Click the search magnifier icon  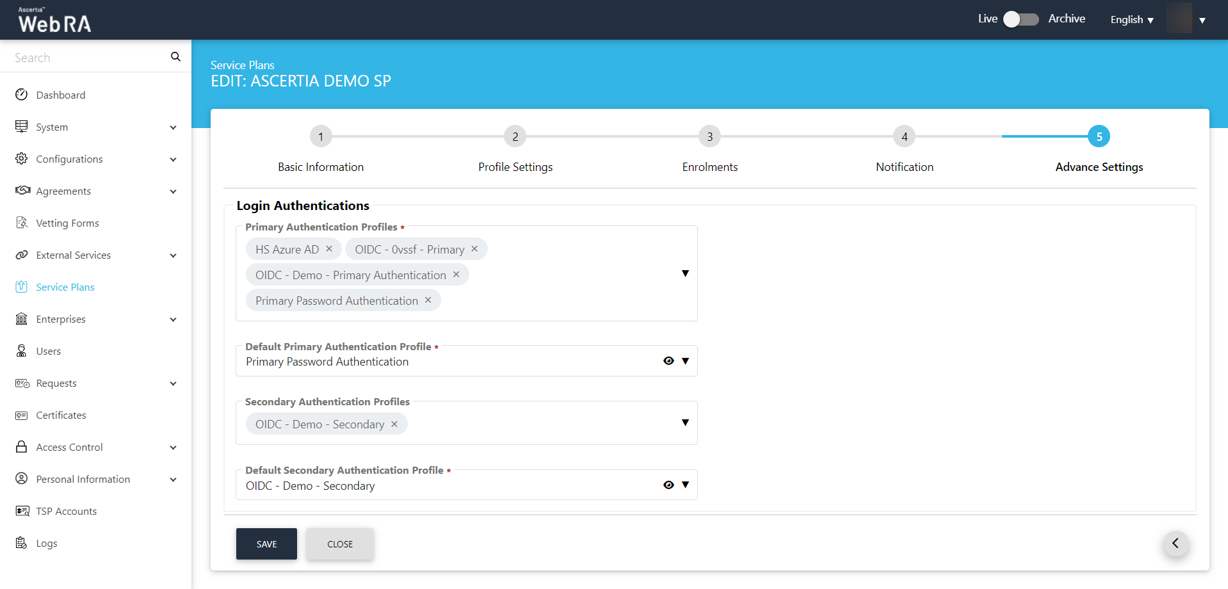pyautogui.click(x=175, y=57)
